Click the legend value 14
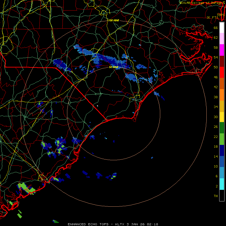This screenshot has width=226, height=226. click(x=216, y=156)
